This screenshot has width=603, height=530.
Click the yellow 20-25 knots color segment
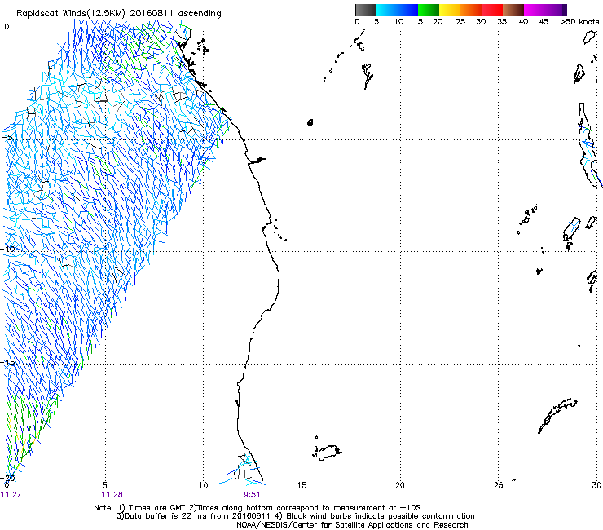click(450, 10)
